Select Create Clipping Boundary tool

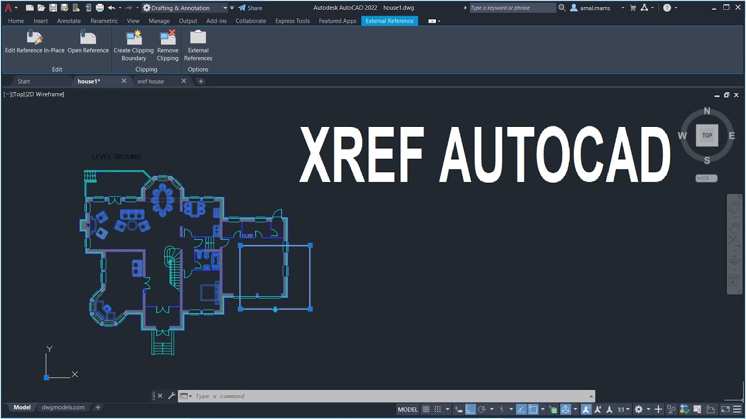pyautogui.click(x=134, y=45)
